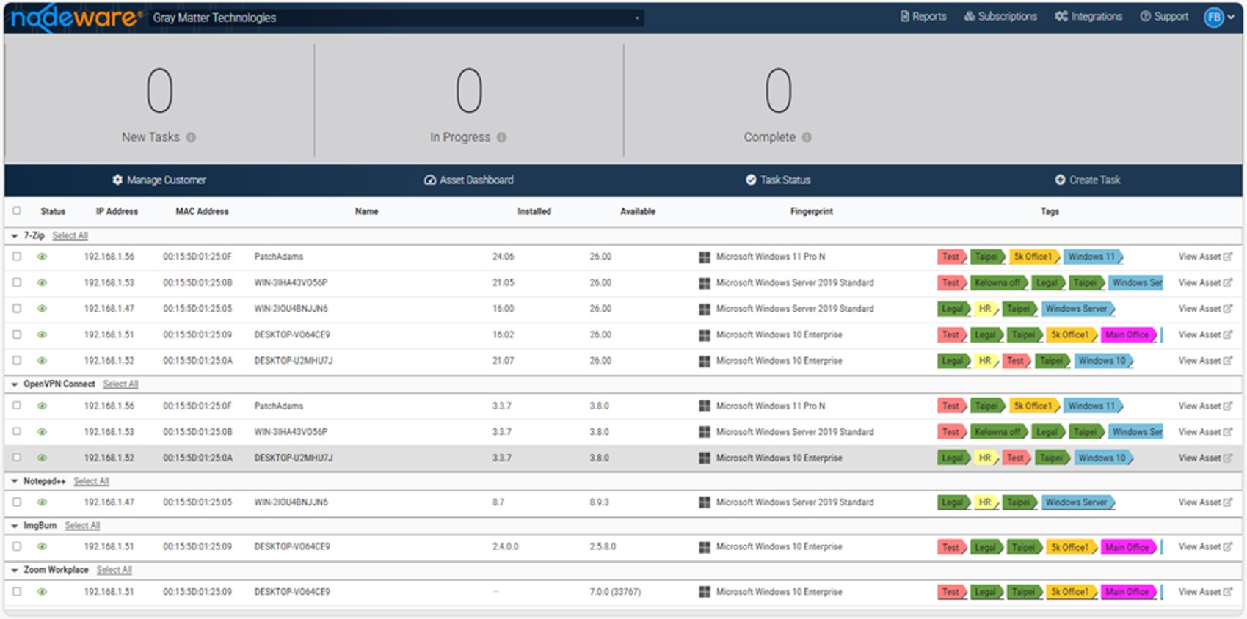
Task: Check the OpenVPN Connect PatchAdams row checkbox
Action: [17, 406]
